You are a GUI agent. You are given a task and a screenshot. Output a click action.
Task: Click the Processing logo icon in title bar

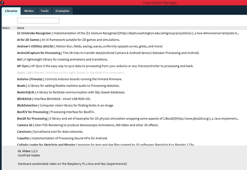pos(3,3)
